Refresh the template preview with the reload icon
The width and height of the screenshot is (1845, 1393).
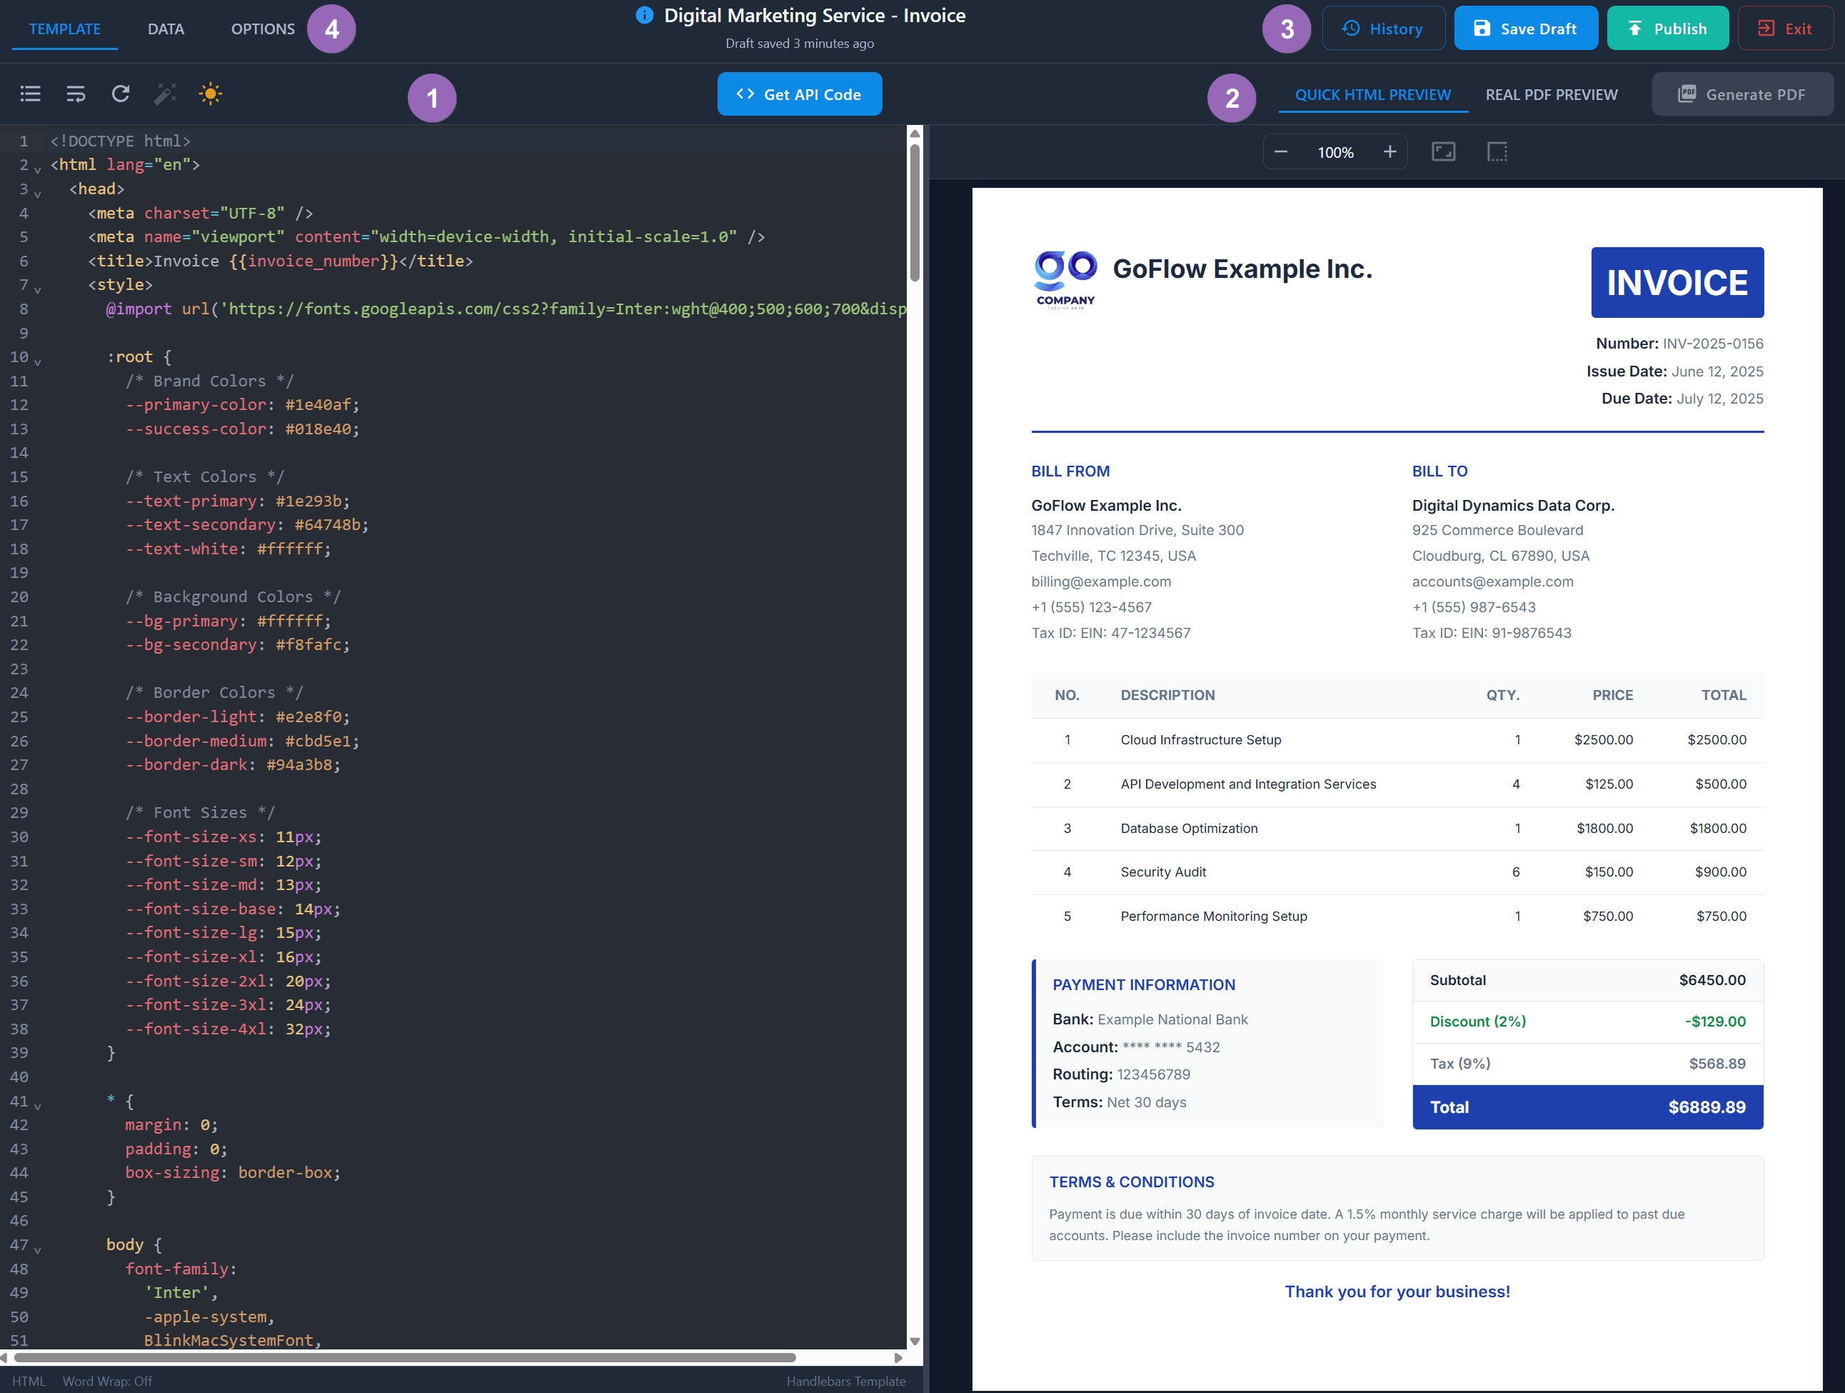click(120, 94)
